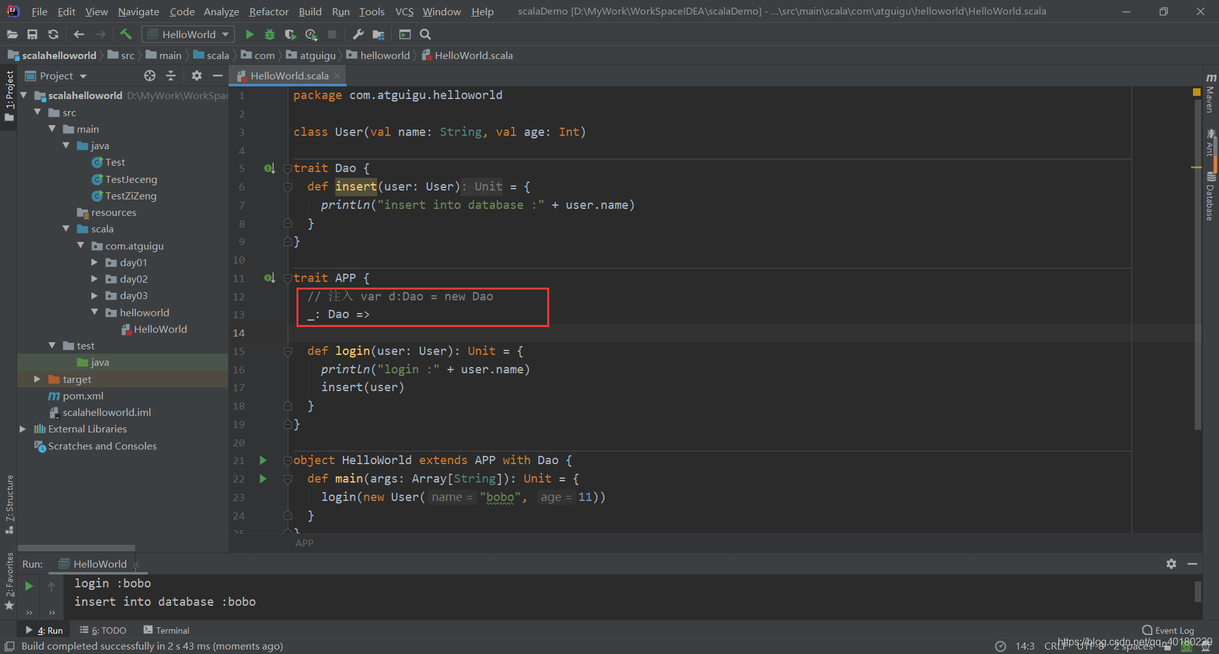Click the locate target icon in Project panel

click(150, 76)
